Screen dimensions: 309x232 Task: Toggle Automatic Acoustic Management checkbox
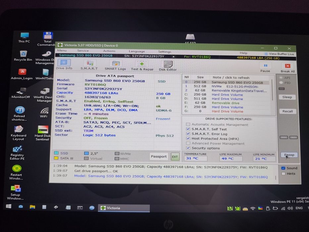[188, 124]
